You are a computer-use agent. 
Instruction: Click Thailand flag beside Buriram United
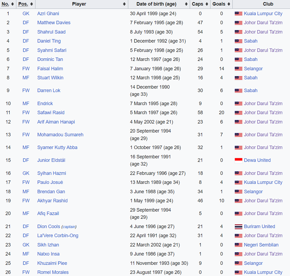pyautogui.click(x=238, y=227)
